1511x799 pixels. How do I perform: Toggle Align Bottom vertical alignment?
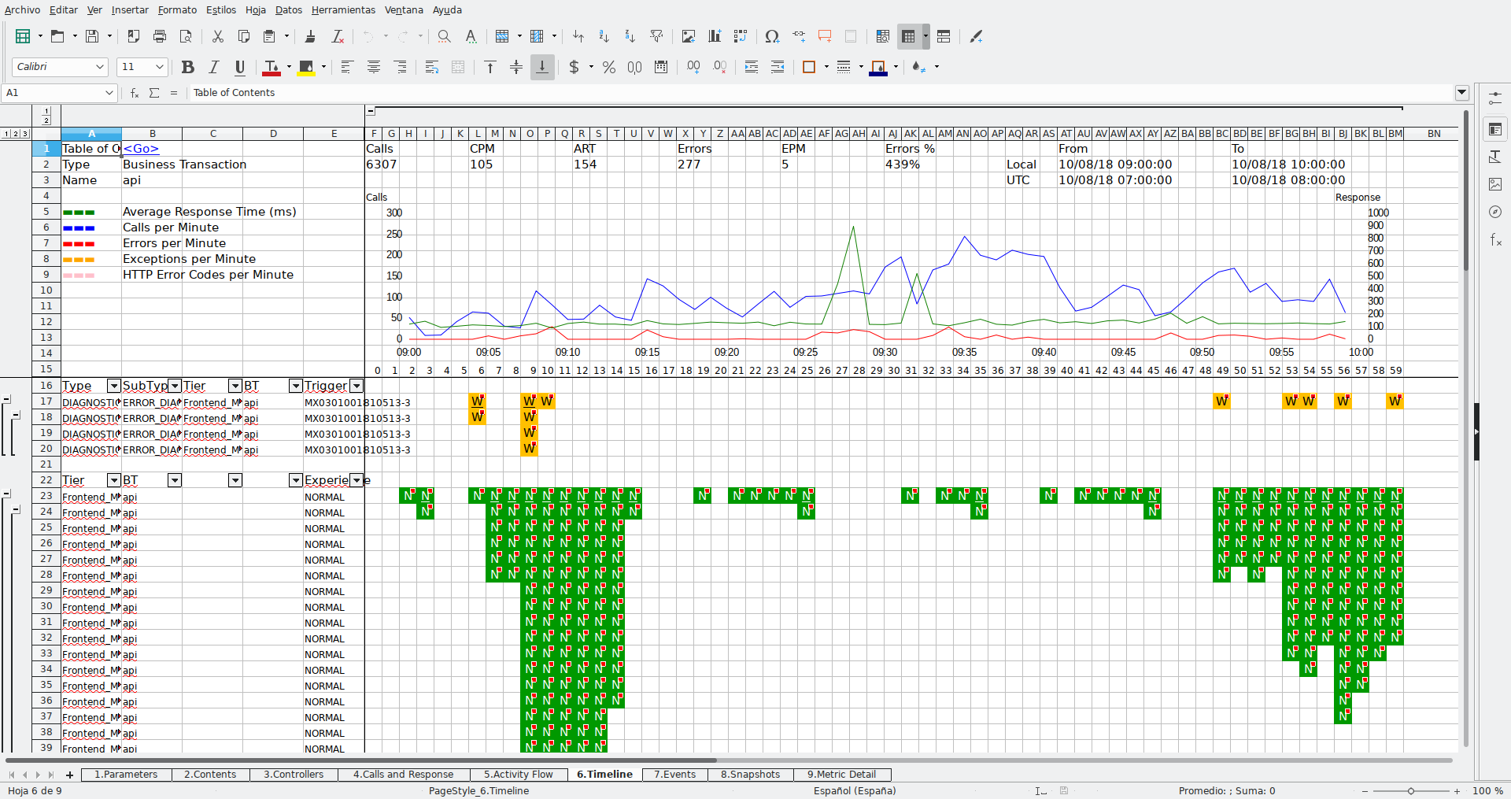point(542,67)
